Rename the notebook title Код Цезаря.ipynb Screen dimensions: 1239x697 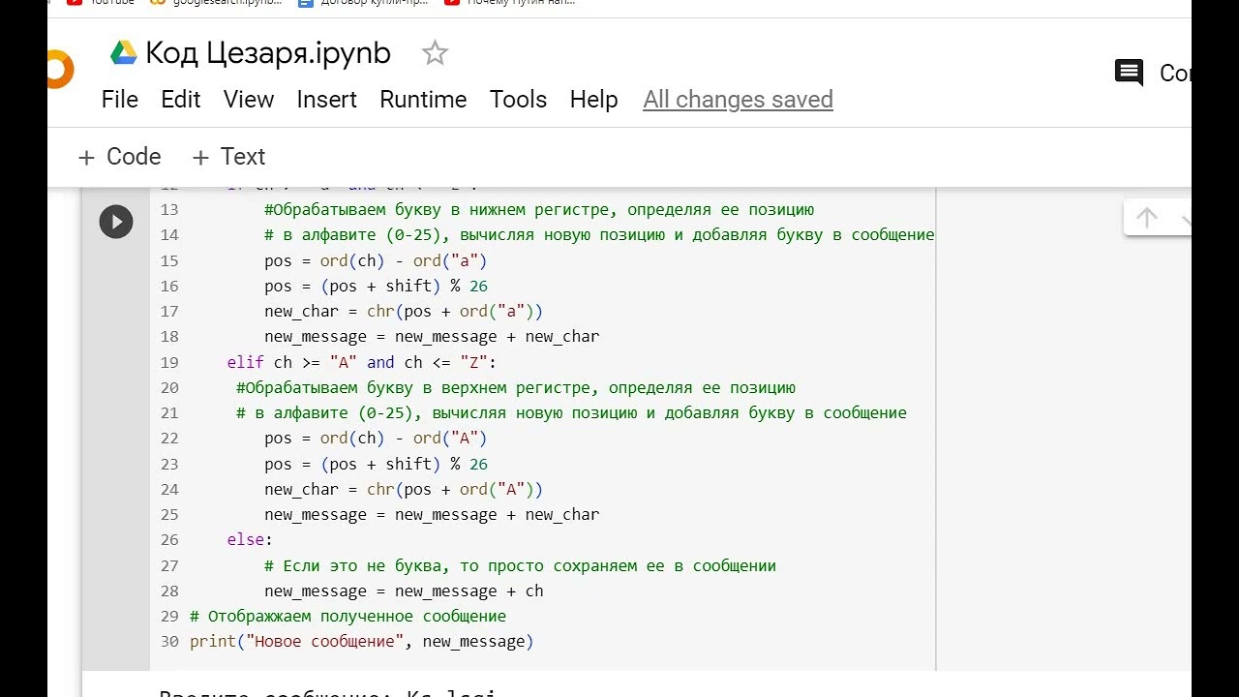(268, 53)
